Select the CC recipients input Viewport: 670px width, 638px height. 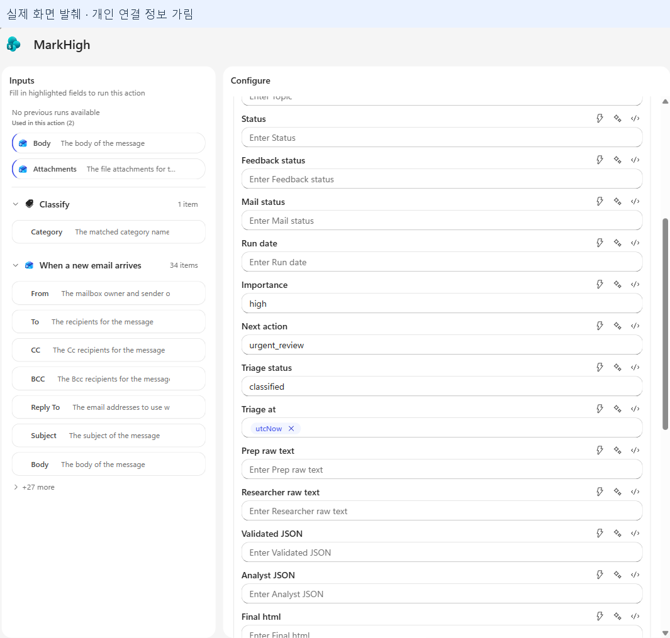point(109,350)
